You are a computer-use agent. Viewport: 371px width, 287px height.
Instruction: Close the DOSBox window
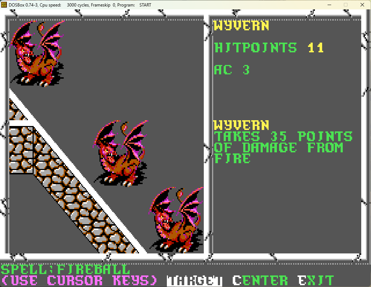coord(362,5)
